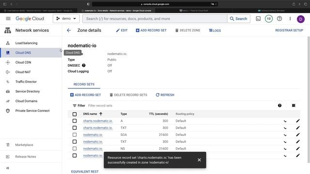This screenshot has width=310, height=174.
Task: Expand charts.nodematic.io TXT record details
Action: click(285, 128)
